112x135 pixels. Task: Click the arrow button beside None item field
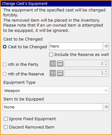pyautogui.click(x=106, y=107)
